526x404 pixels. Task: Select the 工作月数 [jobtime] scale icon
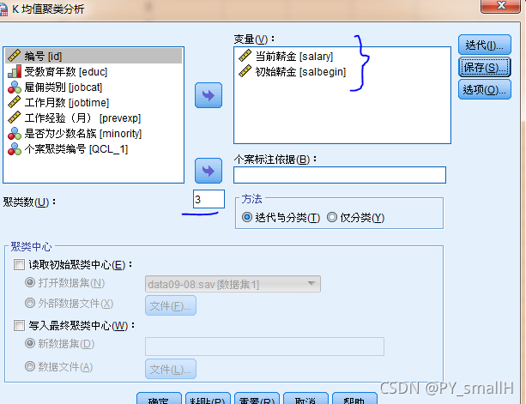pos(15,102)
